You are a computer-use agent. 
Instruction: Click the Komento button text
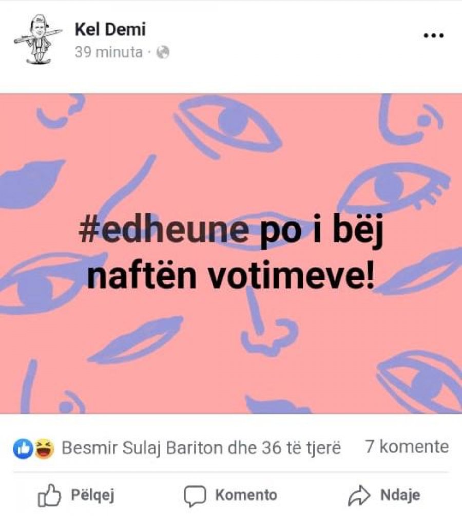(x=246, y=495)
